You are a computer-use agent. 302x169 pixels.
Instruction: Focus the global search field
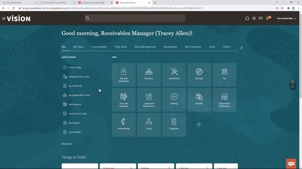[x=135, y=18]
